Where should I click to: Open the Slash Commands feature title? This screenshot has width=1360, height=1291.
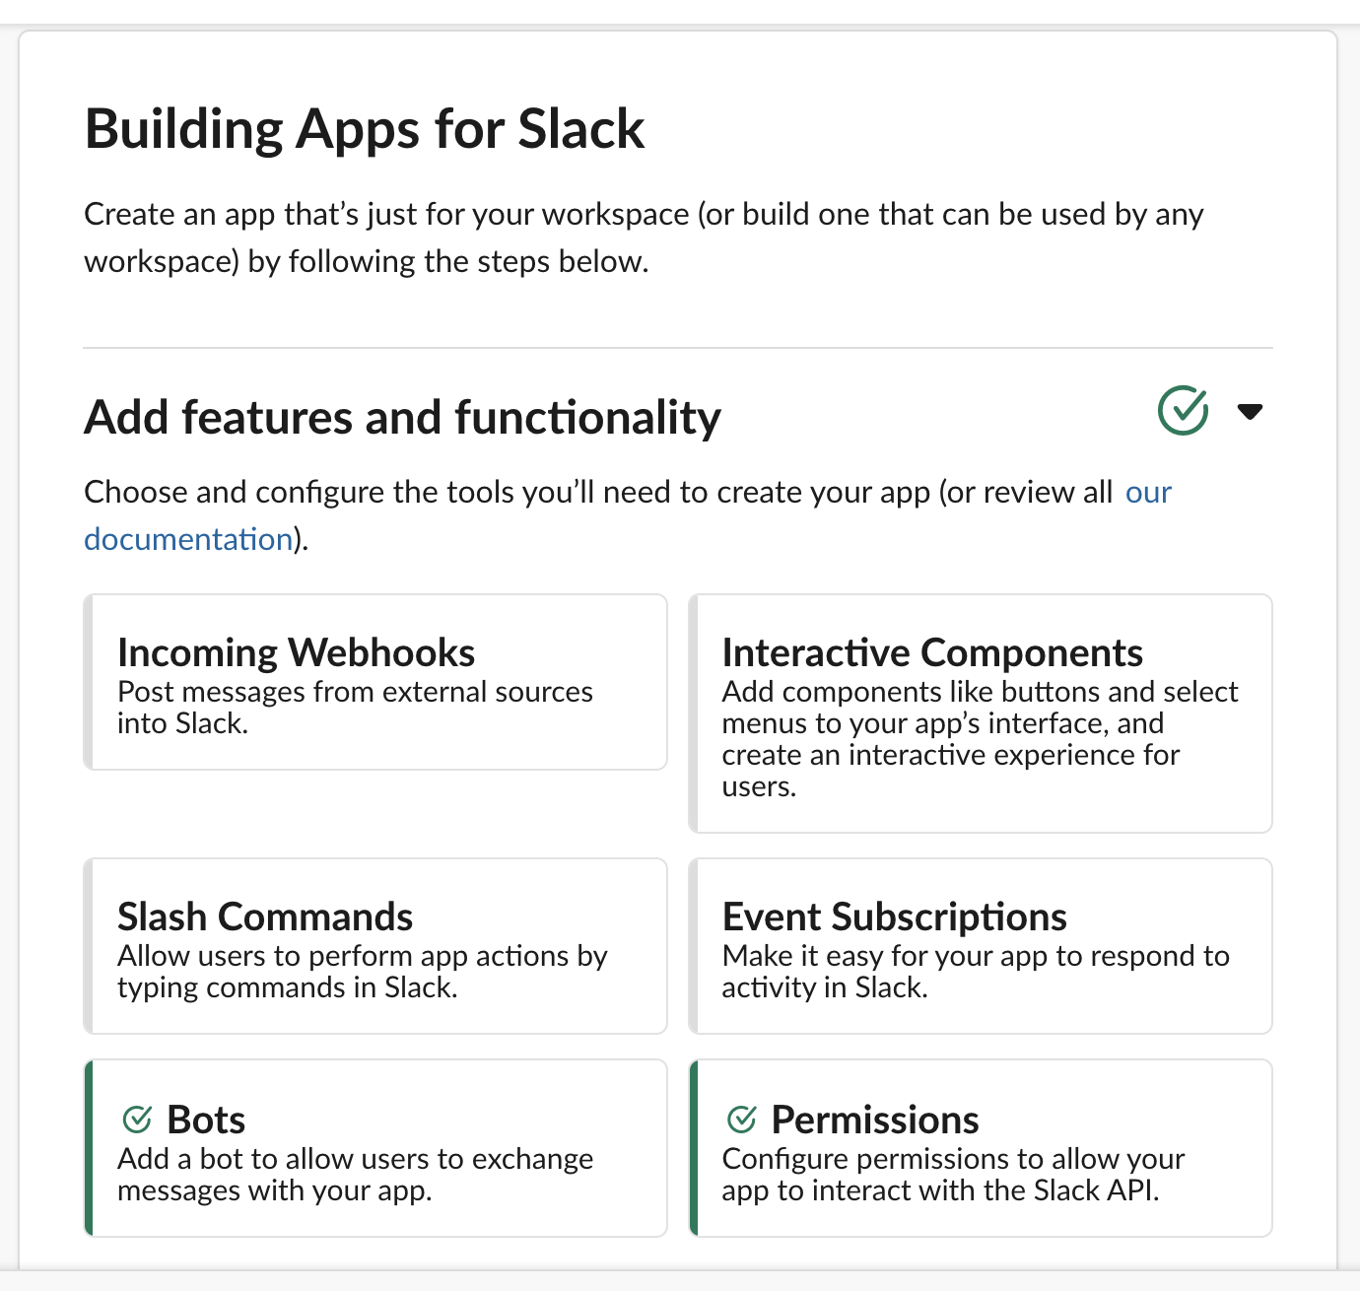click(265, 917)
